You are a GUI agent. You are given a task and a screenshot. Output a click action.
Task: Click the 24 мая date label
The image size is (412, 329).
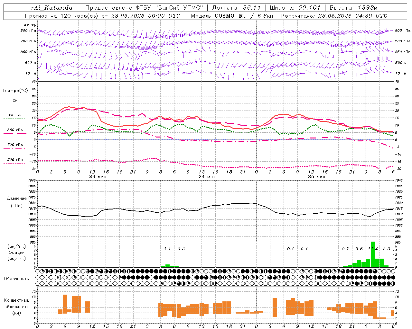[207, 177]
